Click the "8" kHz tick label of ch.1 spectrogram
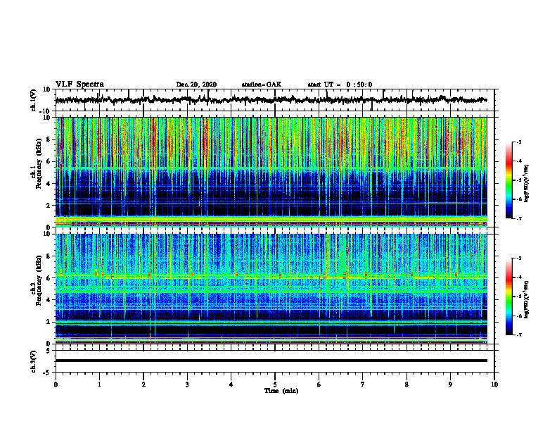 (x=49, y=139)
